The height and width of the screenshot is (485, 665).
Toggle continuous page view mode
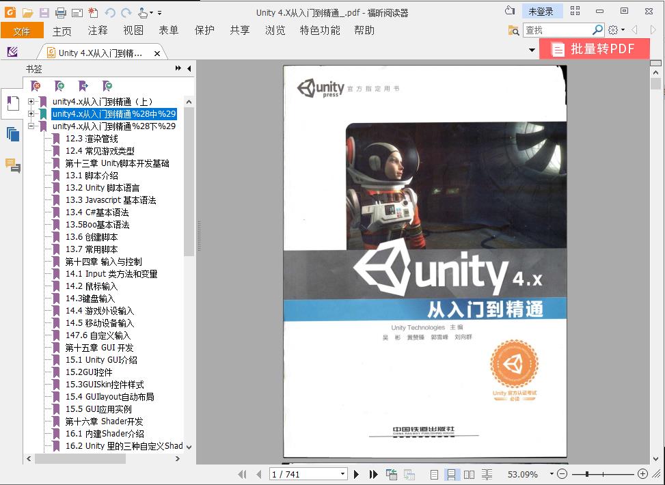451,474
